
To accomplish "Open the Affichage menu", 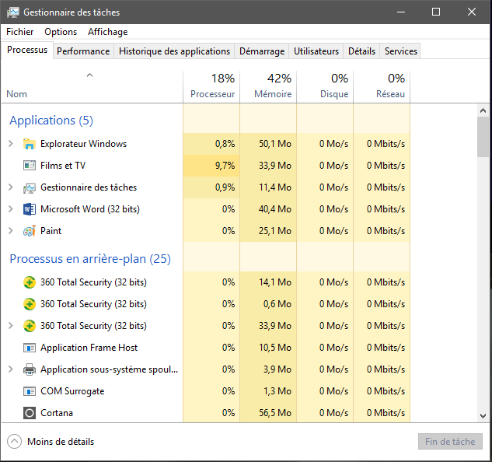I will pos(107,32).
